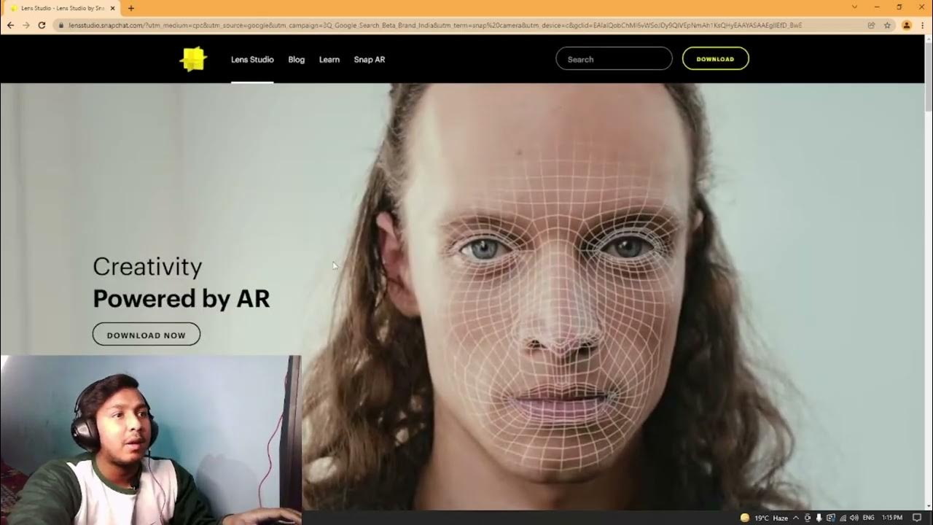Open the 1:15 PM clock

click(x=892, y=518)
